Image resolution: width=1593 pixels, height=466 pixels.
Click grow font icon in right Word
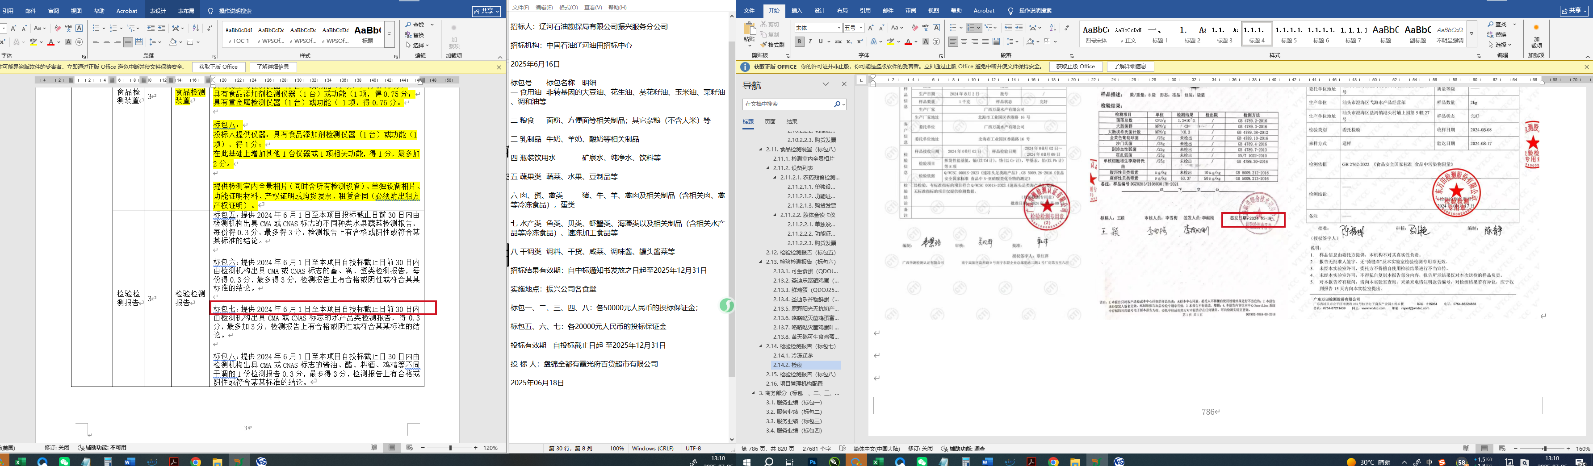pos(871,28)
